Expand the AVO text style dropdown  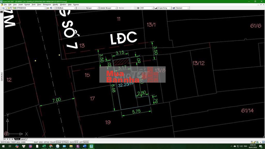tap(152, 8)
